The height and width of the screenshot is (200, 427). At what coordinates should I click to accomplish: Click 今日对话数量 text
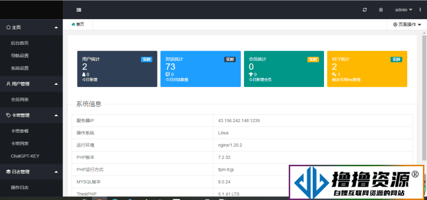pos(177,79)
